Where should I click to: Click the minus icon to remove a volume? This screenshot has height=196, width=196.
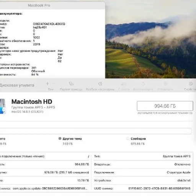pos(54,84)
